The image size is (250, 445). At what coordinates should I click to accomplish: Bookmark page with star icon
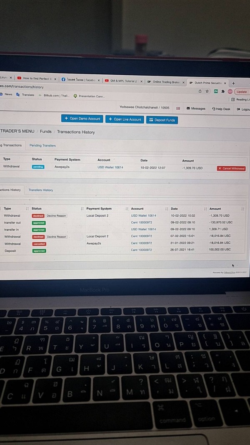tap(207, 91)
